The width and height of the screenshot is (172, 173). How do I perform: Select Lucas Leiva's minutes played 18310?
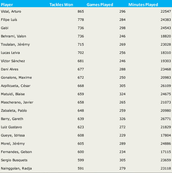166,53
